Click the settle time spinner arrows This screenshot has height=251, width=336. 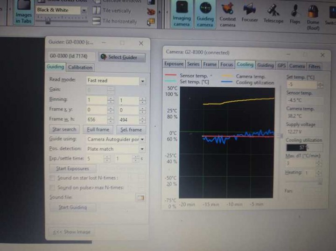[135, 159]
